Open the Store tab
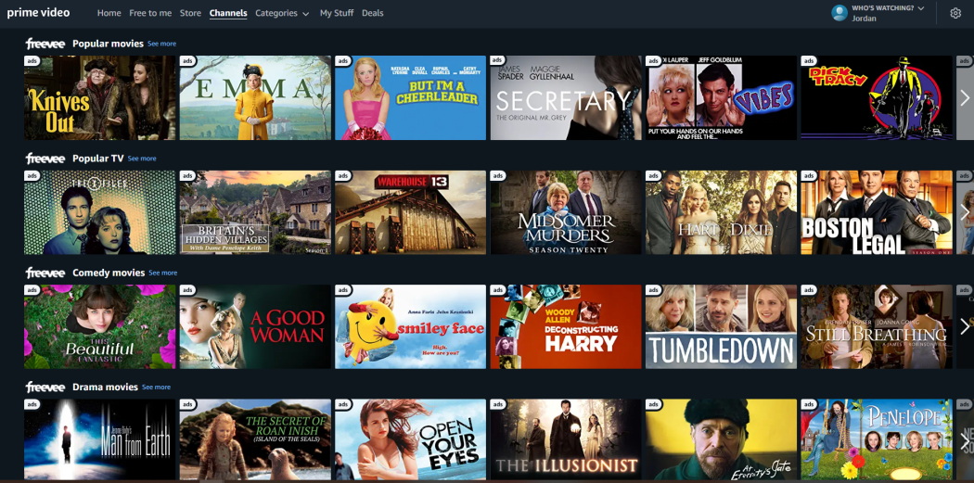Image resolution: width=974 pixels, height=483 pixels. (190, 13)
